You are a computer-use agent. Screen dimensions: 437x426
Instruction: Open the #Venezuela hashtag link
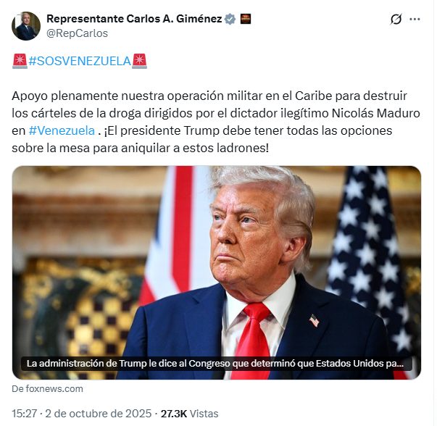[62, 130]
